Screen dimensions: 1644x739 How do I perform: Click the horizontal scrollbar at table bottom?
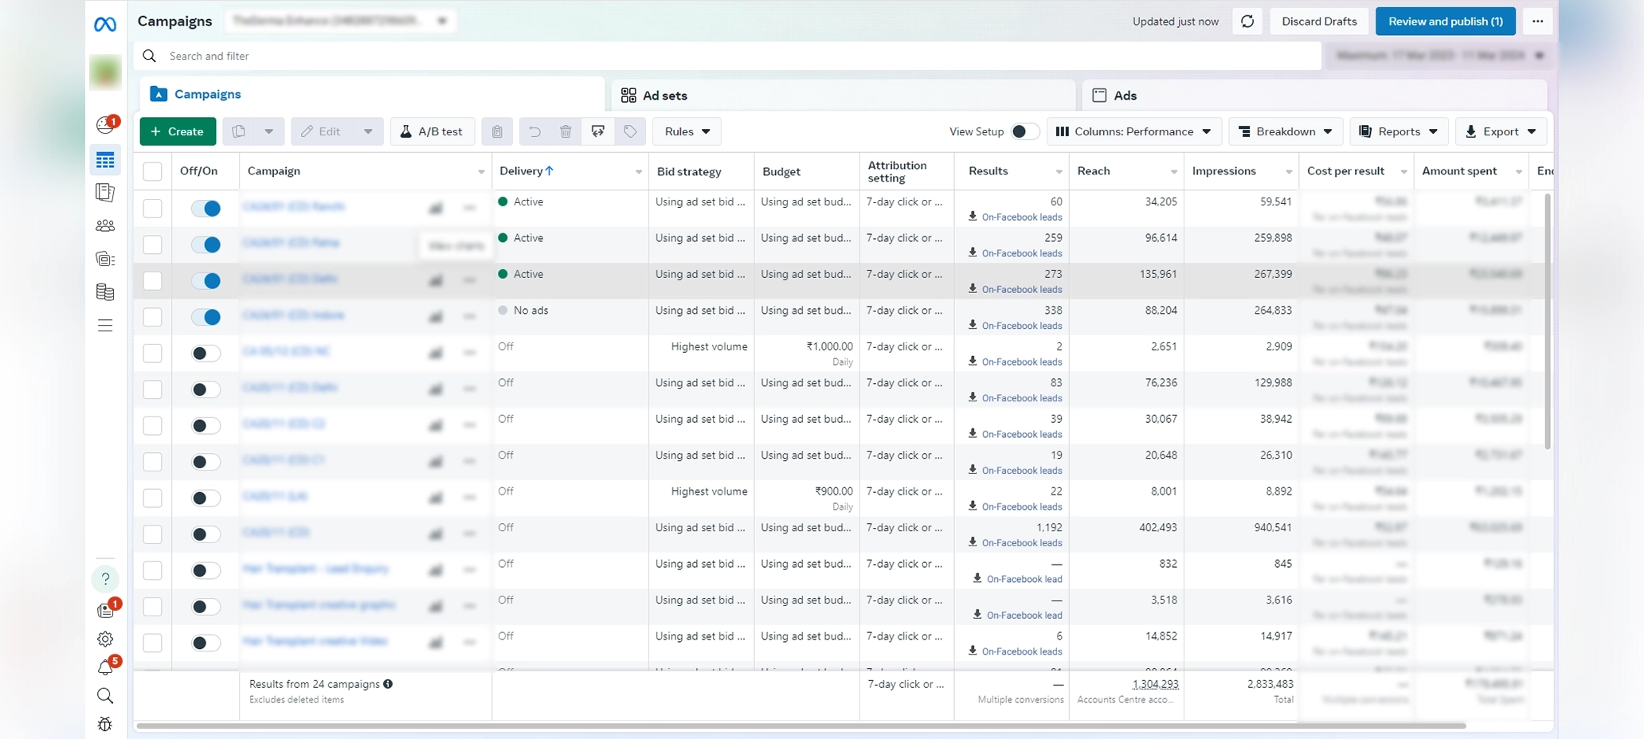800,725
